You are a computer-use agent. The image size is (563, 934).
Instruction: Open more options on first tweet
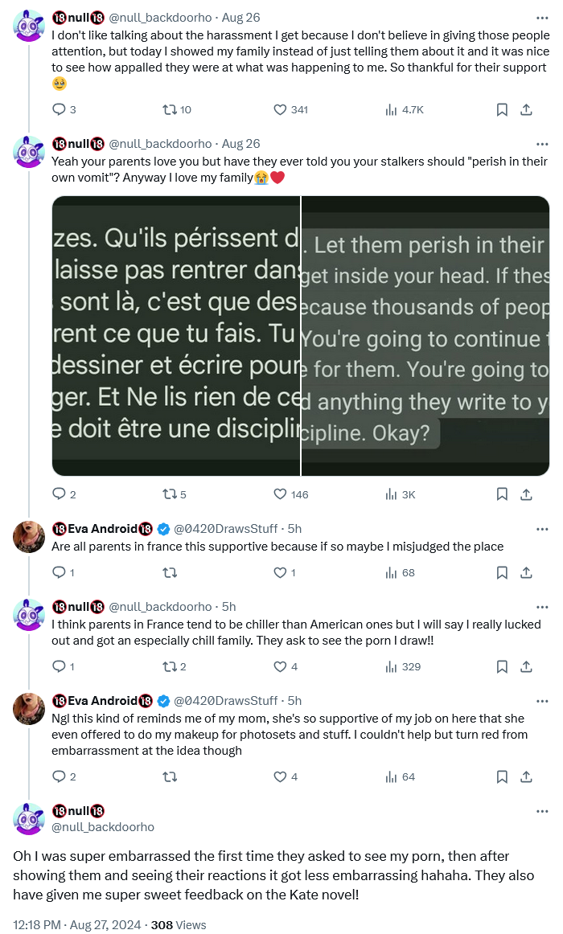tap(542, 18)
